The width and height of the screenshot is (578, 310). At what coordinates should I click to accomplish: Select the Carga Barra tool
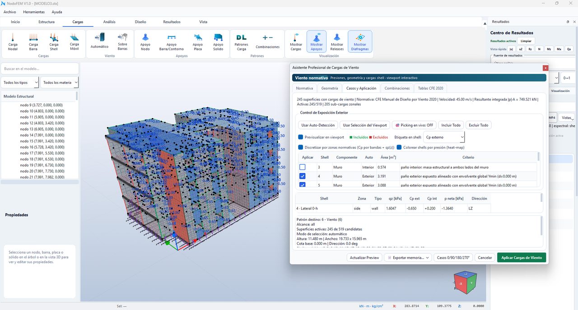tap(33, 41)
